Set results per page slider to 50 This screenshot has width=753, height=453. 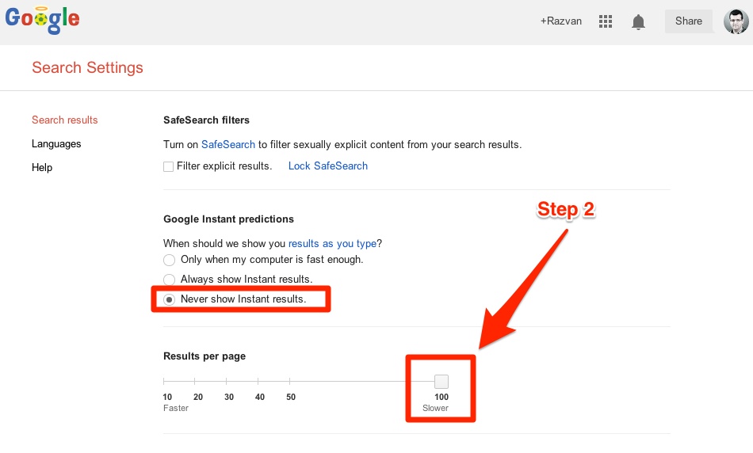point(289,382)
